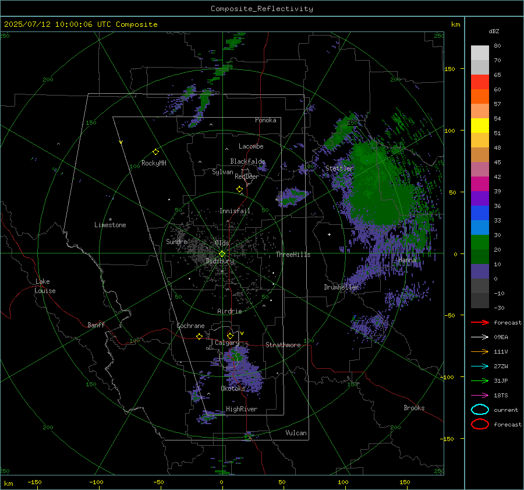Screen dimensions: 524x490
Task: Click the Ponoka label
Action: (265, 120)
